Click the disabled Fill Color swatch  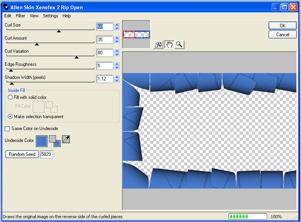[39, 107]
